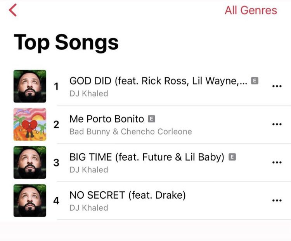Tap the explicit badge beside Me Porto Bonito

pyautogui.click(x=151, y=119)
